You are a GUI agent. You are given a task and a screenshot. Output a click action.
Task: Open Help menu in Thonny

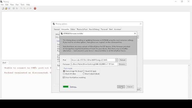(28, 5)
